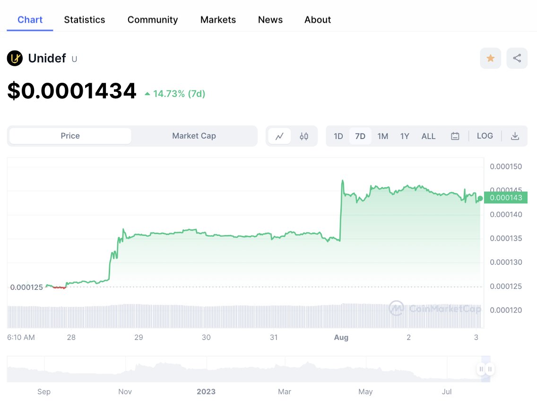Enable logarithmic price scale with LOG
This screenshot has height=401, width=537.
click(x=485, y=136)
